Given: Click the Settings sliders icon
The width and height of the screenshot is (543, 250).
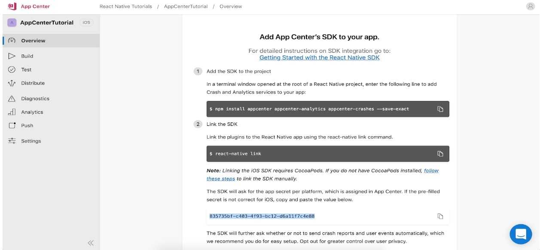Looking at the screenshot, I should click(x=12, y=141).
